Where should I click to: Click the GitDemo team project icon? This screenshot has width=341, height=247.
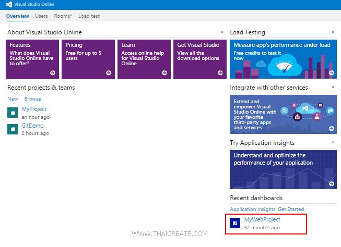click(13, 129)
